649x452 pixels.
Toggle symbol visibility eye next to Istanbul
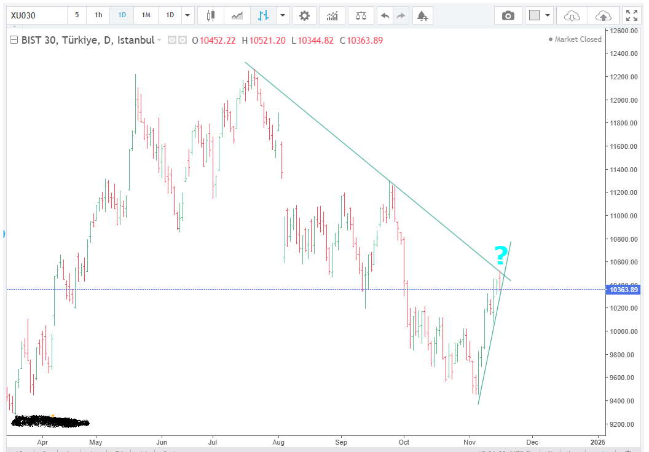coord(173,40)
